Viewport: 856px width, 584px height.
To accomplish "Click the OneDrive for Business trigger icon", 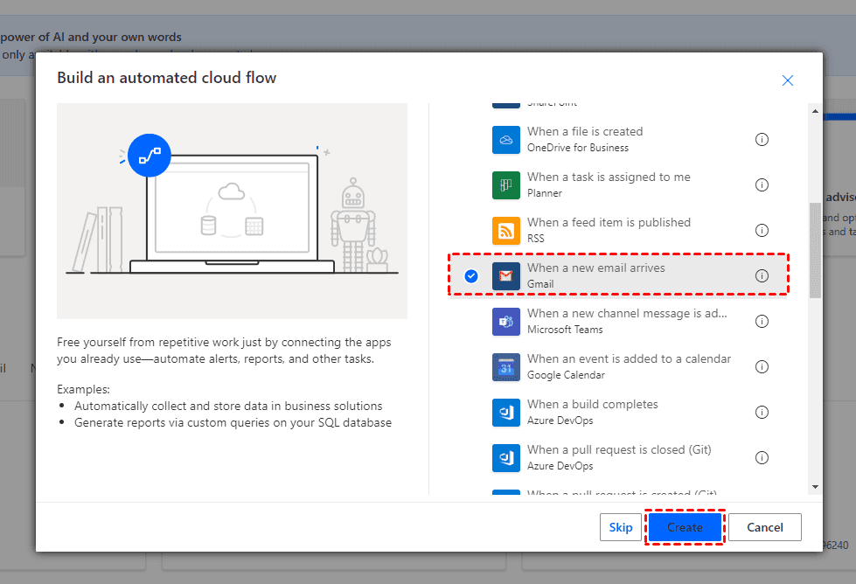I will (505, 140).
